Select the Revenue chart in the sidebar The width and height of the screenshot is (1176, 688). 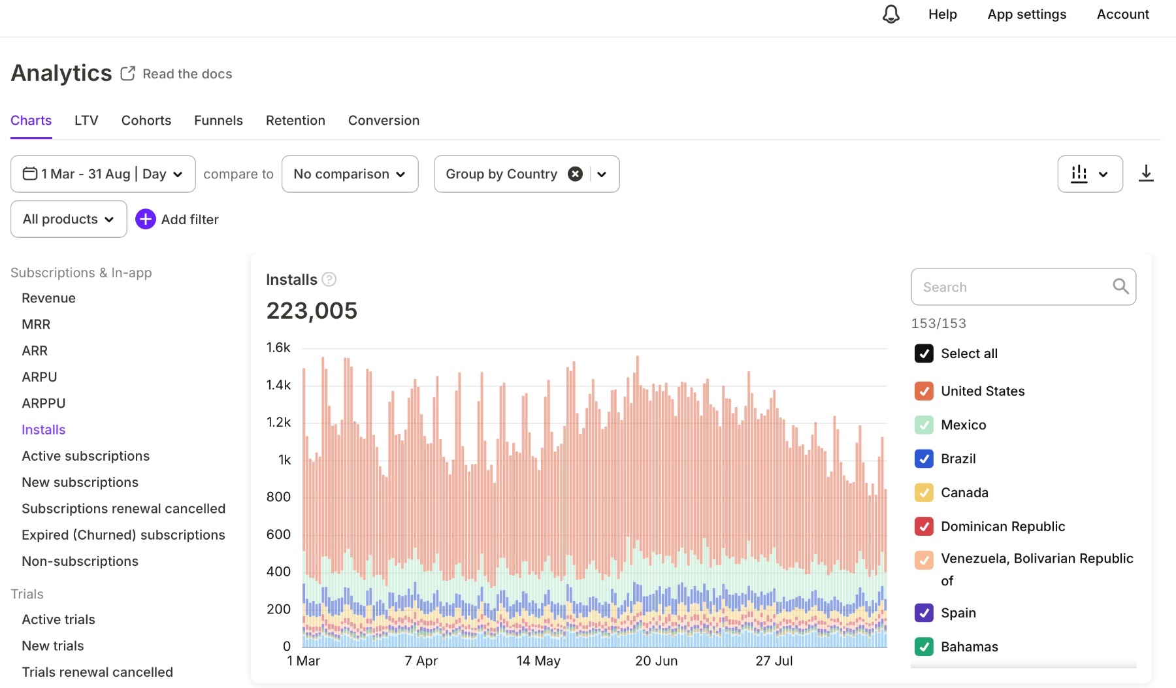tap(48, 298)
